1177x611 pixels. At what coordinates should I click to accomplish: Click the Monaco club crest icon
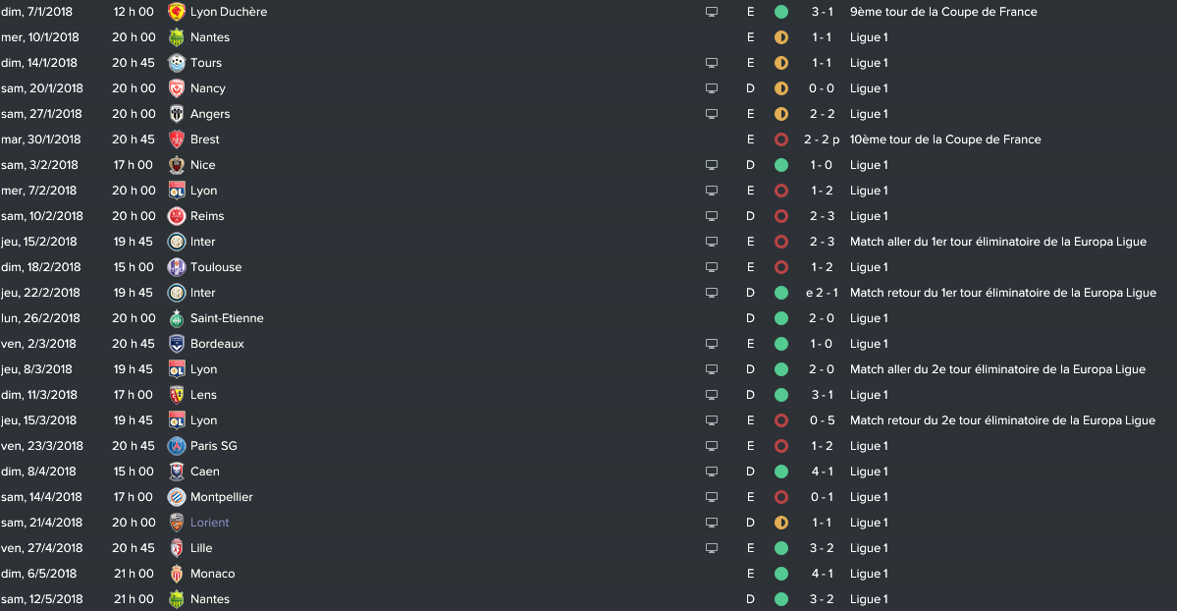(177, 575)
